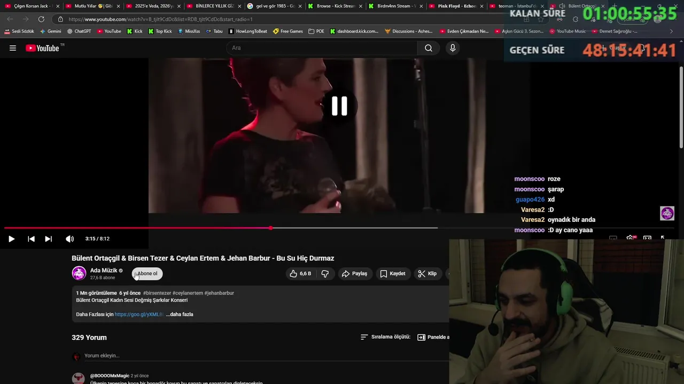Open the HowLongToBeat bookmark

point(248,31)
